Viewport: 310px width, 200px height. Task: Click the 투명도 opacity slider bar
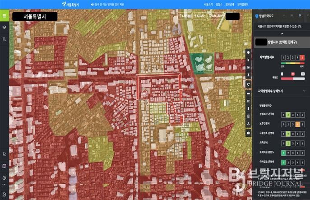tap(293, 77)
